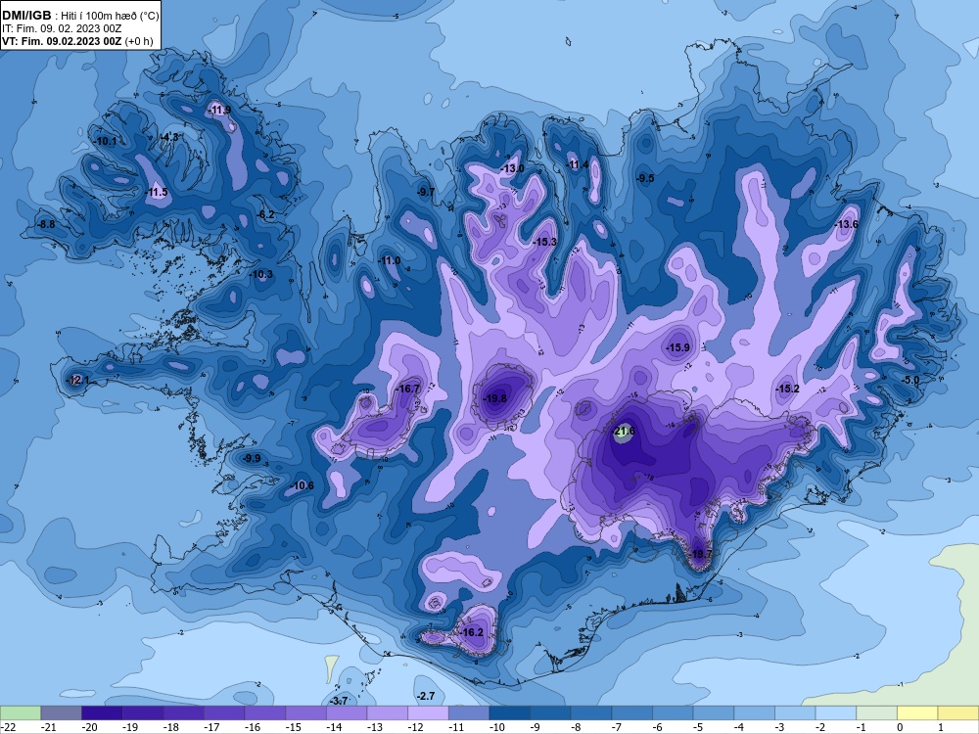Click the -4.3 temperature label
The height and width of the screenshot is (734, 979).
[x=168, y=137]
